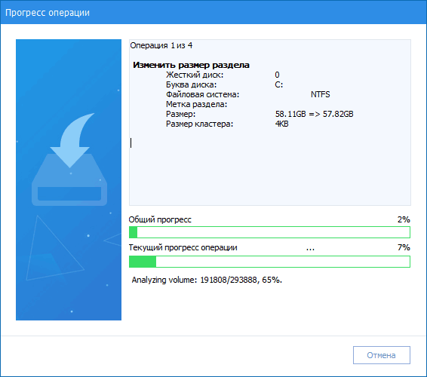The height and width of the screenshot is (377, 427).
Task: Click inside the operation details text box
Action: [270, 122]
